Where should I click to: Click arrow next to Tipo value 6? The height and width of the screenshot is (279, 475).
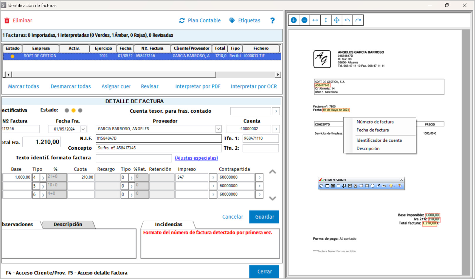click(x=43, y=195)
